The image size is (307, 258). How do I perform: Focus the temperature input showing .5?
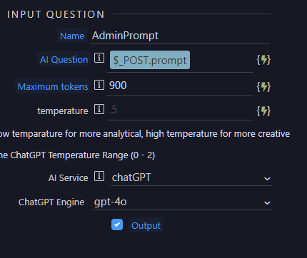coord(180,110)
